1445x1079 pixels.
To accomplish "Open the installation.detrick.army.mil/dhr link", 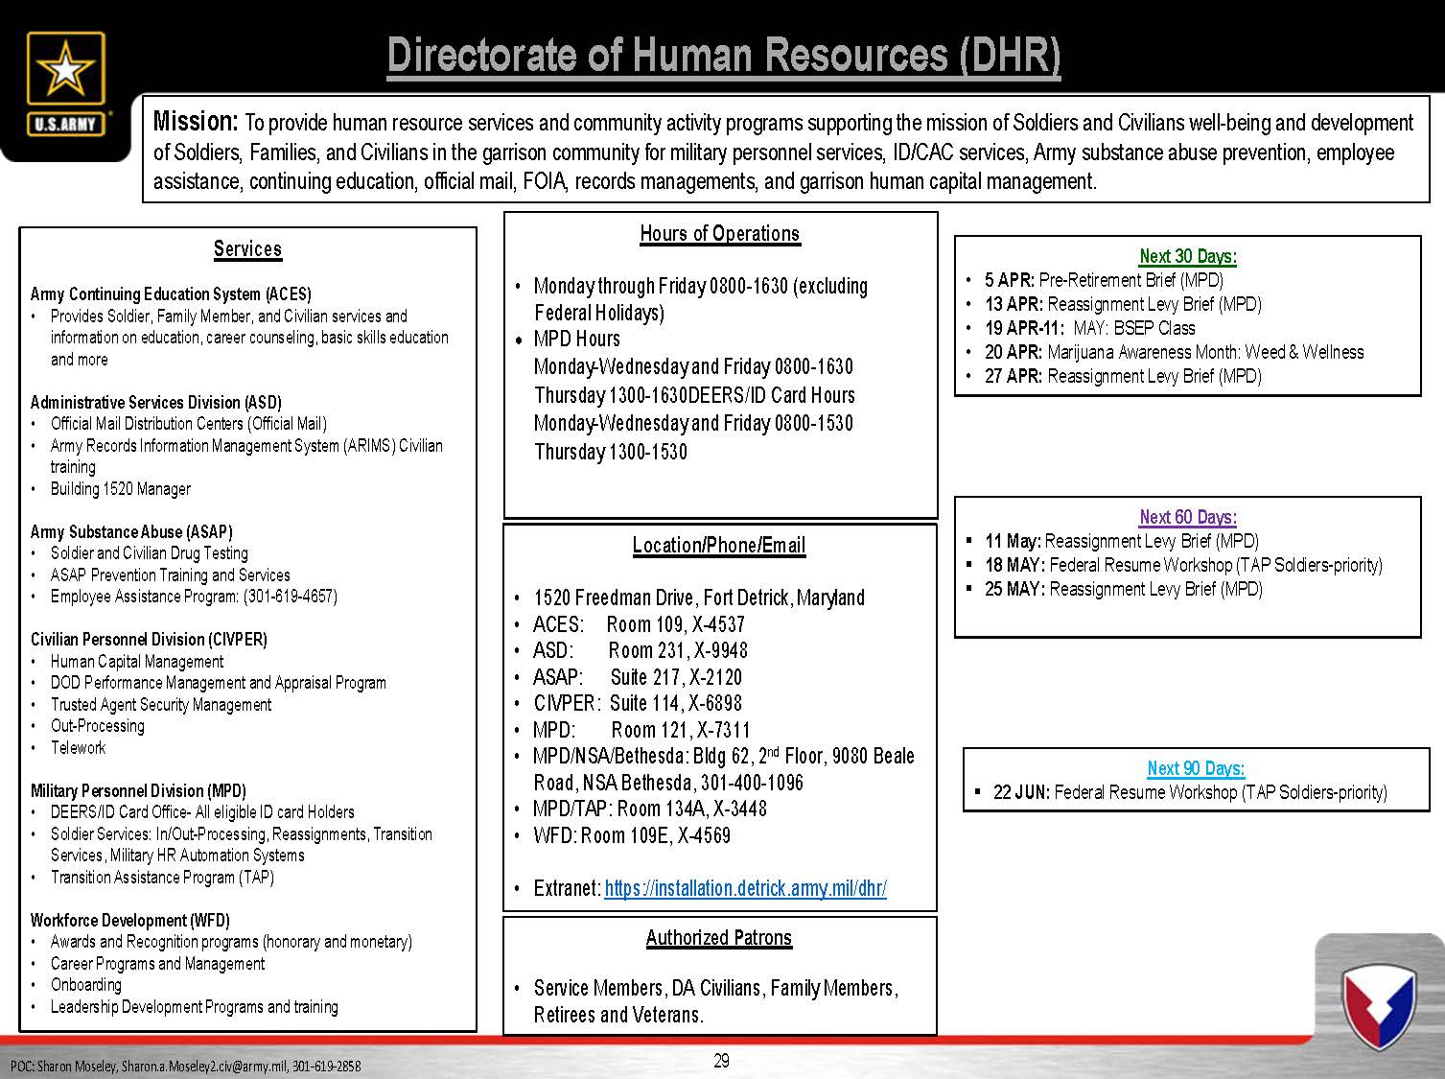I will [745, 888].
